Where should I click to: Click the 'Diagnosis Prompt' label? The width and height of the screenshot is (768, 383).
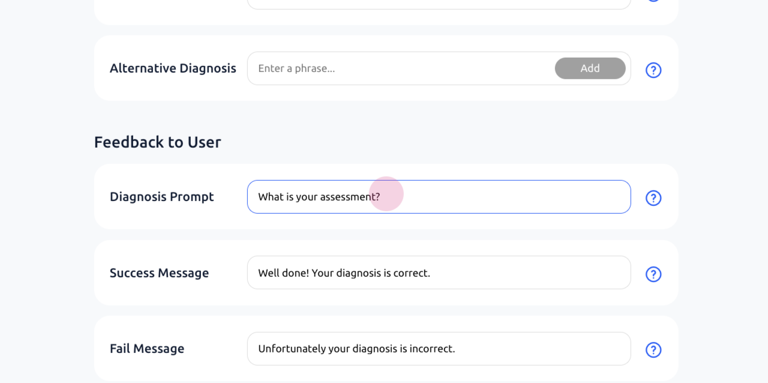(x=161, y=197)
